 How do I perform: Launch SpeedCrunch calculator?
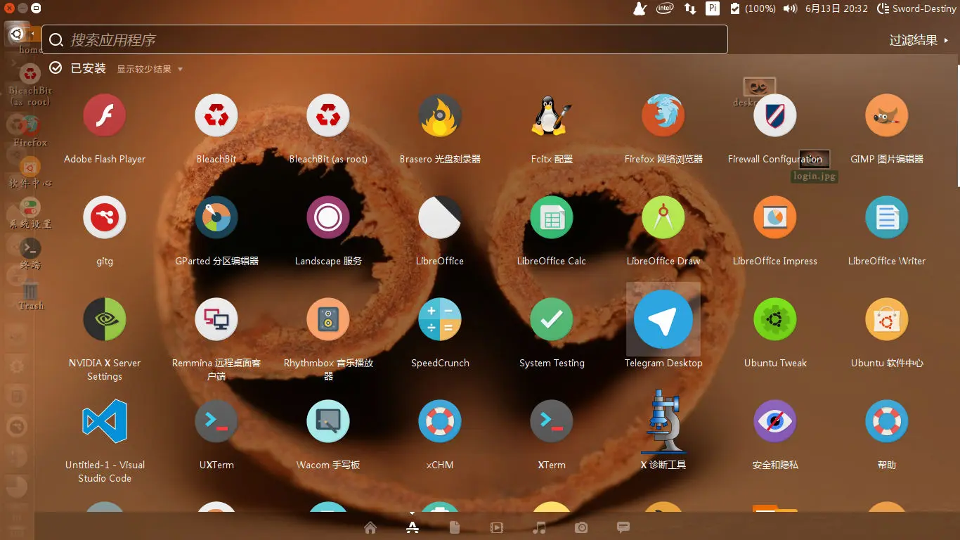click(x=439, y=319)
